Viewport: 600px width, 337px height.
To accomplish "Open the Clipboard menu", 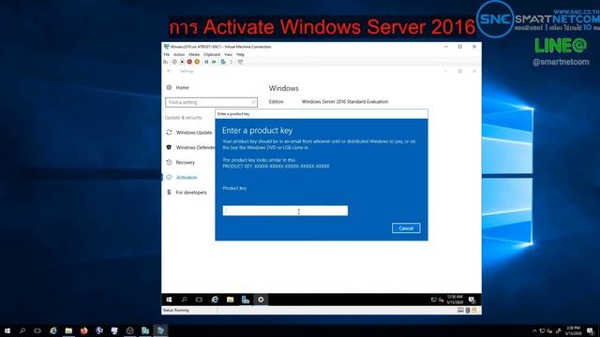I will [x=212, y=54].
